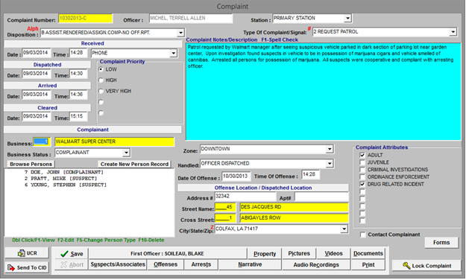Check ORDINANCE ENFORCEMENT attribute
The width and height of the screenshot is (466, 280).
(x=362, y=177)
